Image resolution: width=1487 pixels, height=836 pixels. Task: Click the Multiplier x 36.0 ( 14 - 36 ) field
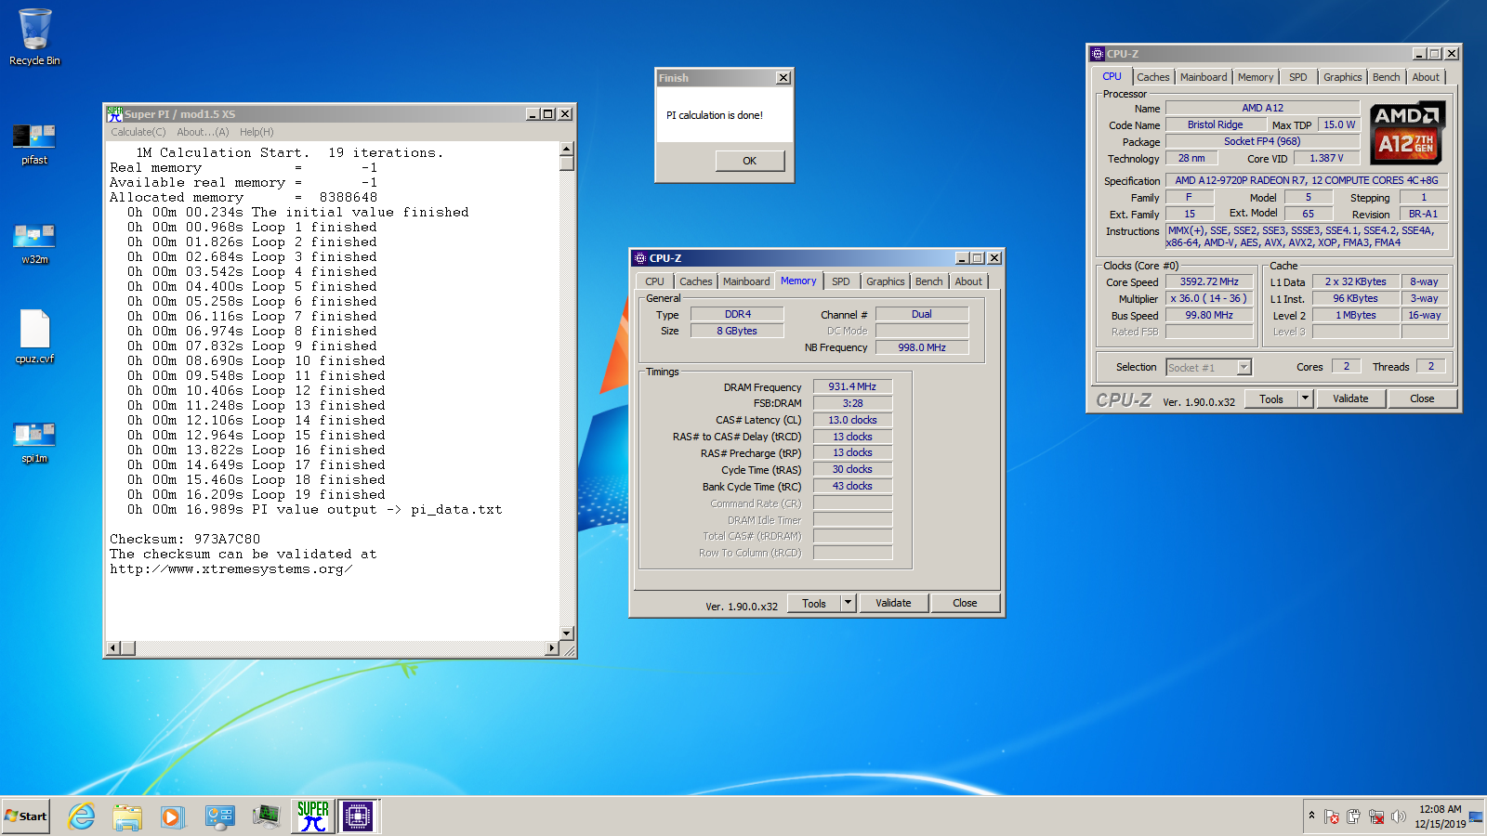pyautogui.click(x=1209, y=298)
